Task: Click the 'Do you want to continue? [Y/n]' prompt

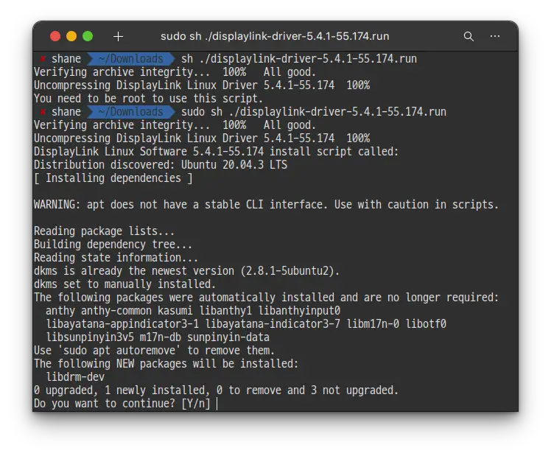Action: point(122,404)
